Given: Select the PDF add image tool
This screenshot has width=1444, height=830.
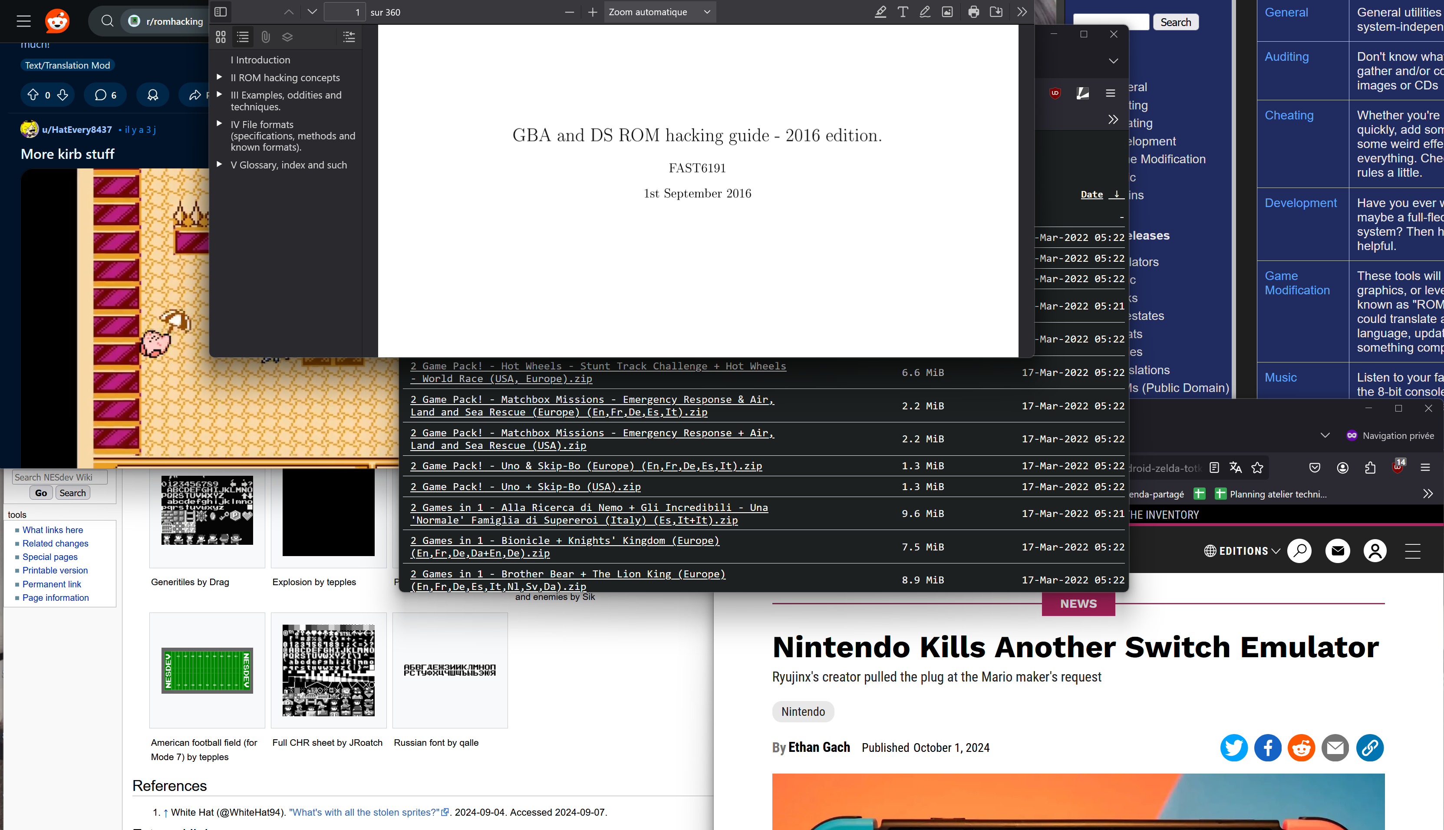Looking at the screenshot, I should point(947,12).
